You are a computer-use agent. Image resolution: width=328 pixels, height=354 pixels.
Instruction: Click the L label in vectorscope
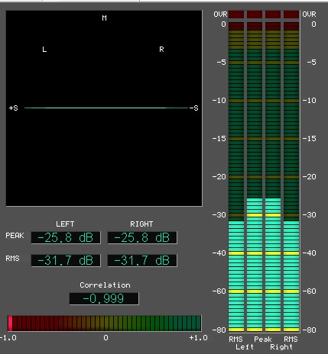tap(44, 50)
